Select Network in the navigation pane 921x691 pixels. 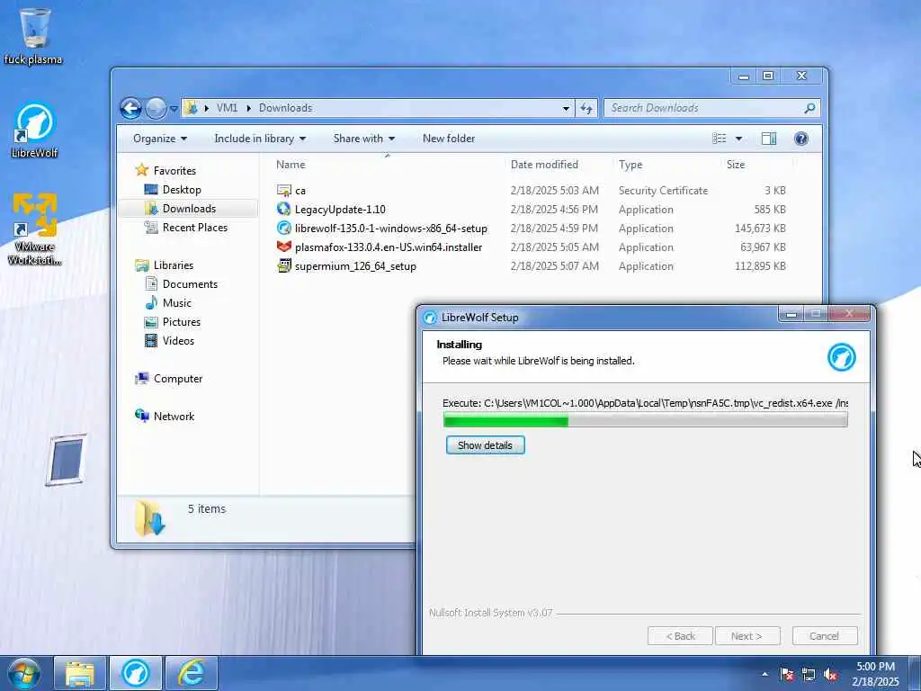point(174,417)
